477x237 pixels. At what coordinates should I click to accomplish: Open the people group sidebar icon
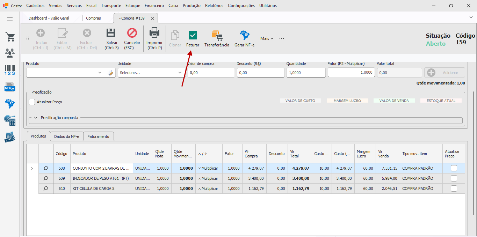(x=10, y=53)
